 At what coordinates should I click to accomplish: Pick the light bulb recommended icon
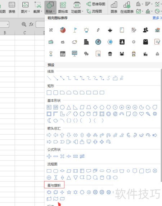[86, 30]
